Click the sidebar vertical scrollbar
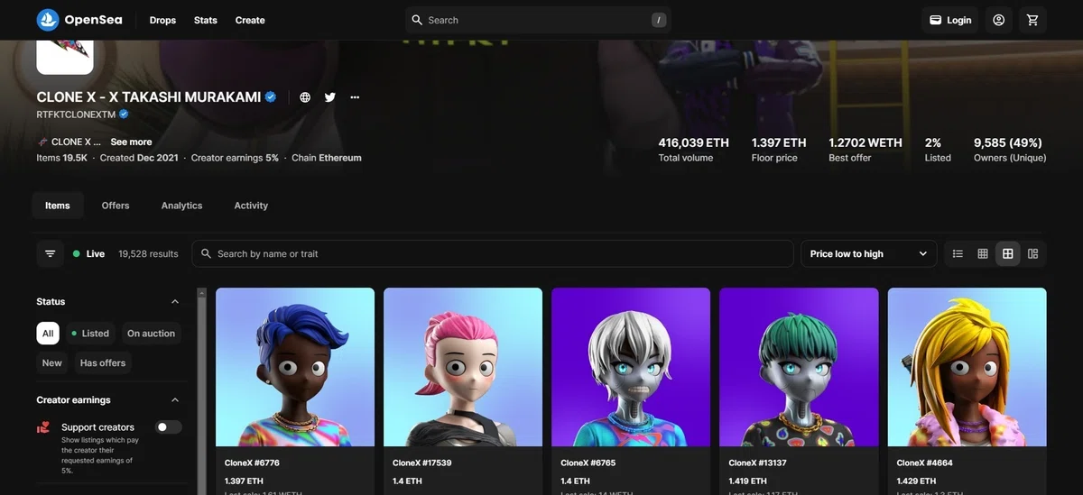1083x495 pixels. (202, 391)
